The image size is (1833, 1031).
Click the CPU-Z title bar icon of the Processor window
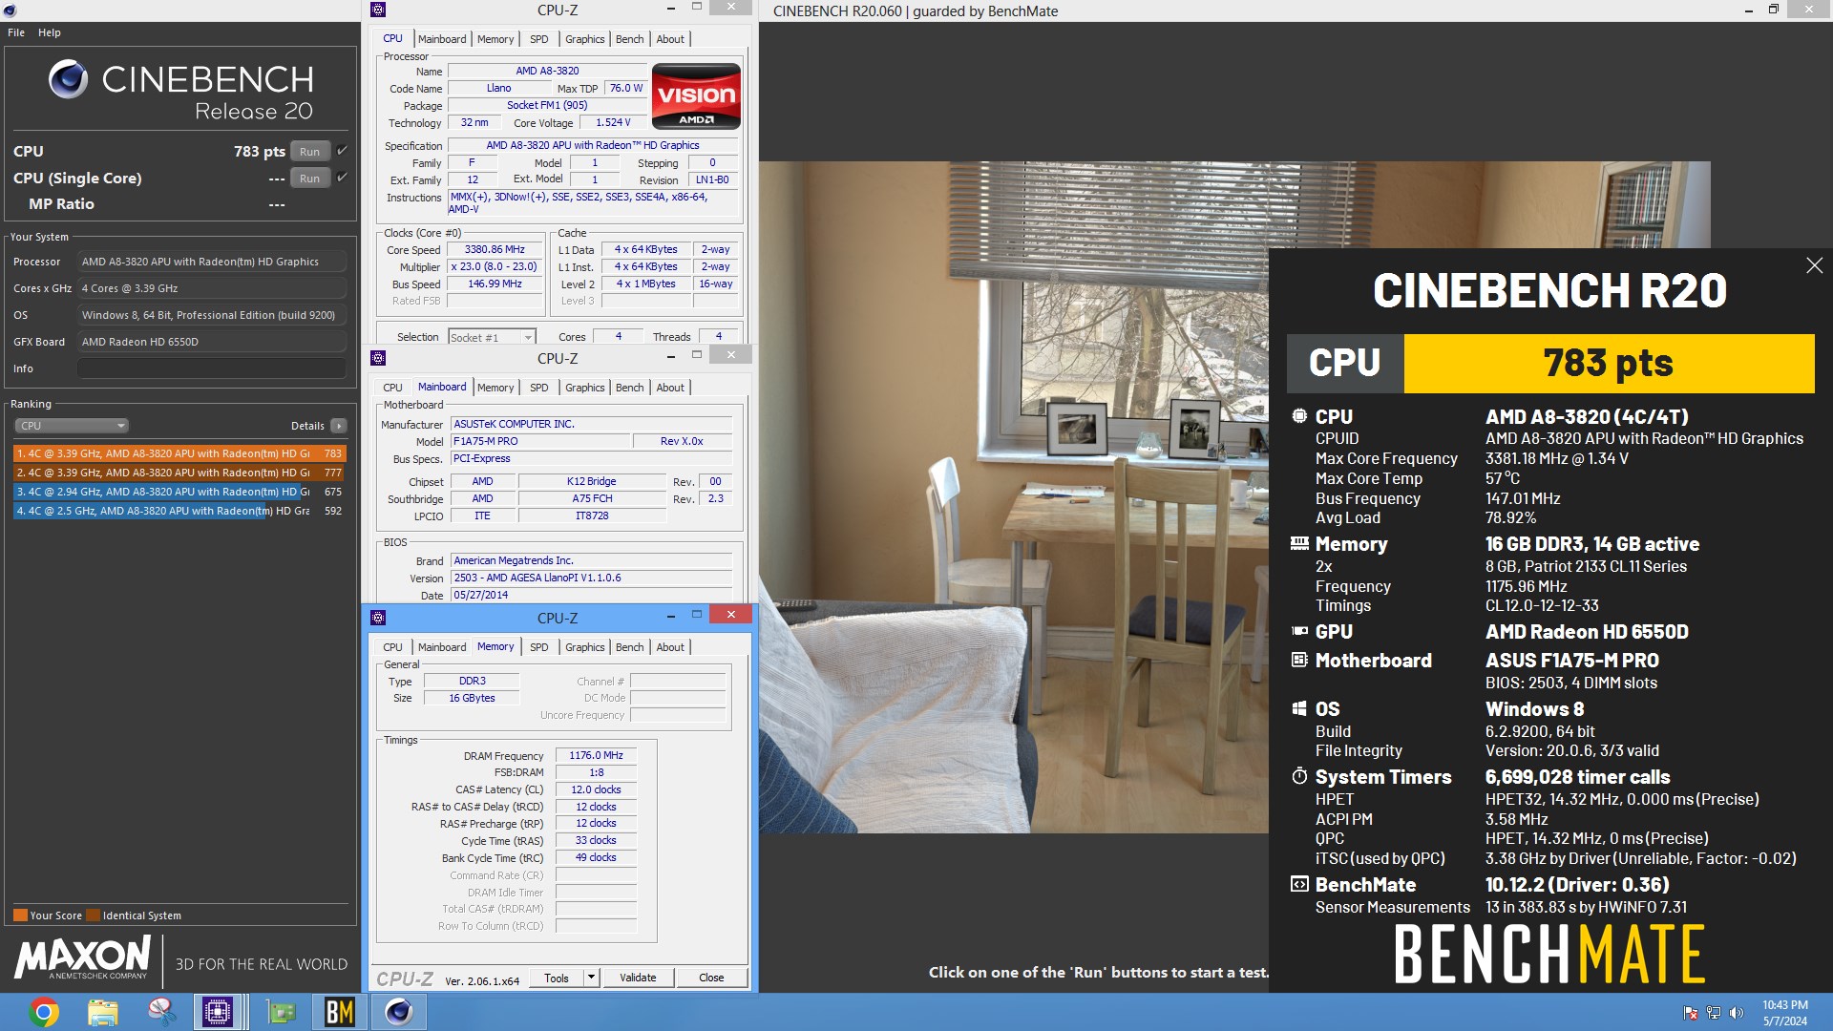click(378, 10)
